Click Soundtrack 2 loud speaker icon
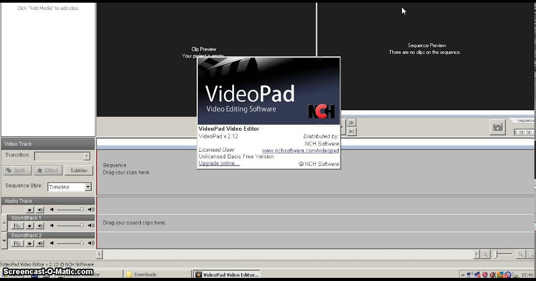This screenshot has height=281, width=536. (91, 244)
